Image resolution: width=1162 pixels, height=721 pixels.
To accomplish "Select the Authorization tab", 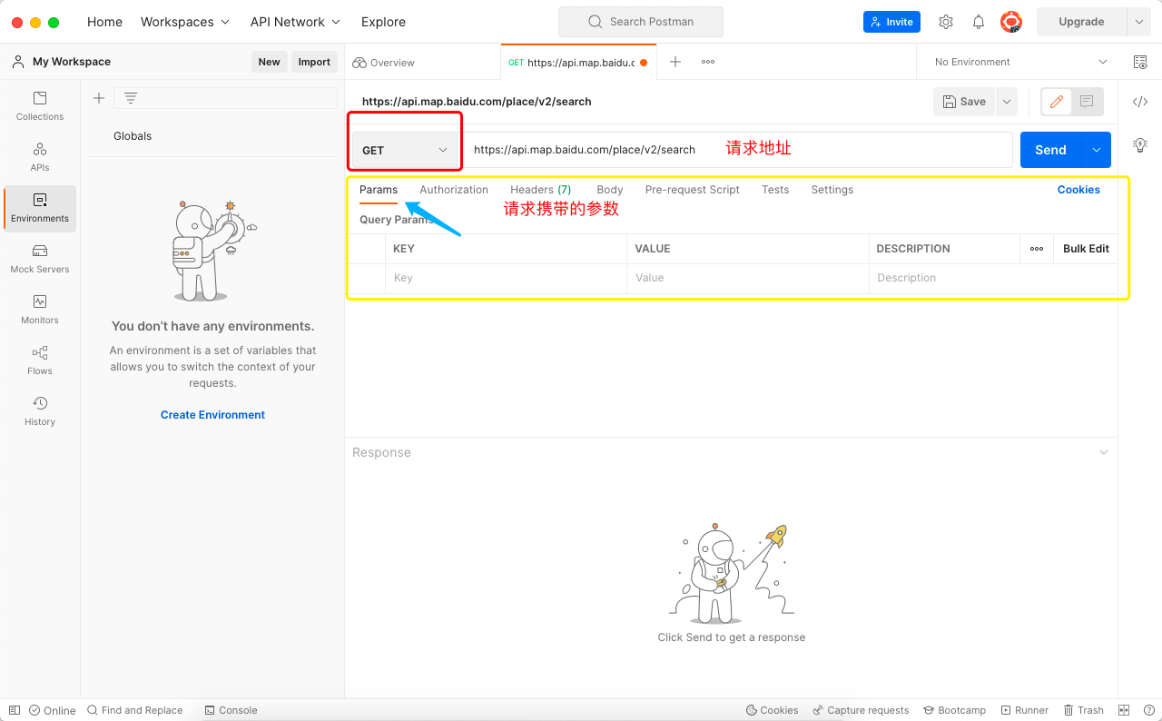I will (x=454, y=190).
